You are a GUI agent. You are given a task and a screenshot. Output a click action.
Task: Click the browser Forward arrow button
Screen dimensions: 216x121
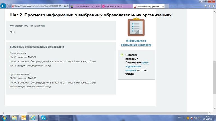point(9,6)
